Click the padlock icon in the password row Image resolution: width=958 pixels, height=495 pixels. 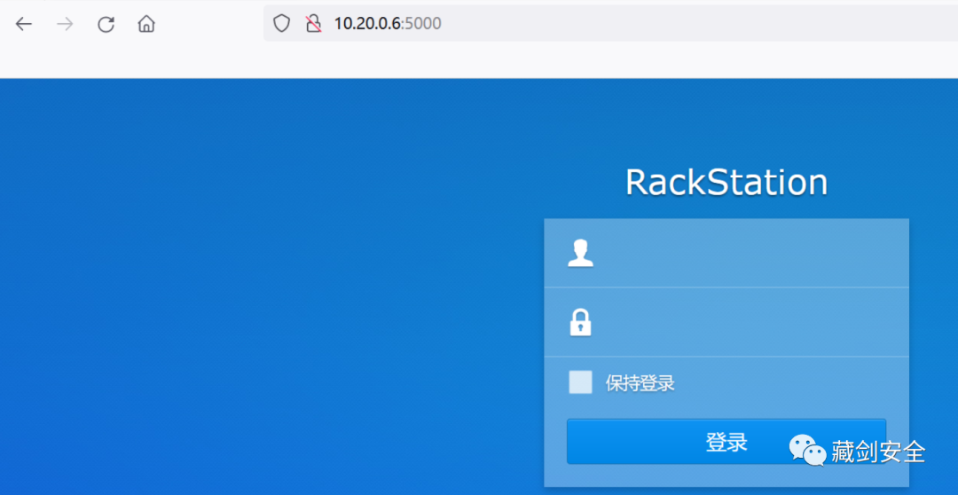point(580,323)
